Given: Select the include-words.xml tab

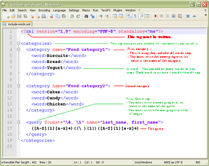Looking at the screenshot, I should (17, 24).
